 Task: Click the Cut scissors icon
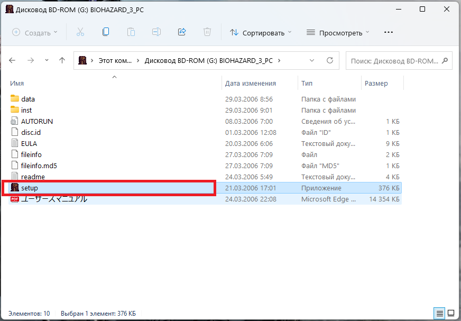pyautogui.click(x=80, y=32)
